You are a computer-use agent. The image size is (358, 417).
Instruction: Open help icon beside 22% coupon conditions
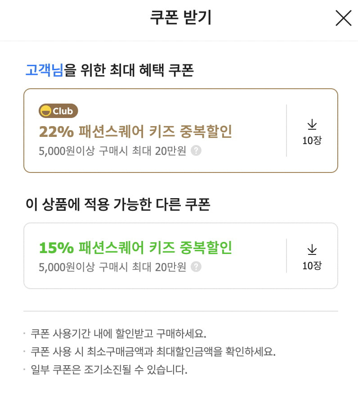(x=196, y=150)
